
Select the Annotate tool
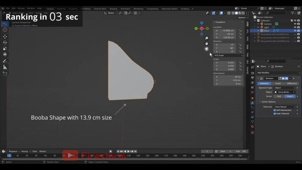5,61
